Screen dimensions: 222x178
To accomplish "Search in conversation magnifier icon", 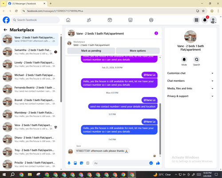I will coord(197,60).
